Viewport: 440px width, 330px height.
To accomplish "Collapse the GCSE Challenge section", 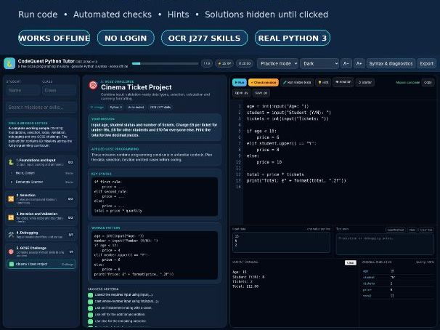I will coord(41,251).
